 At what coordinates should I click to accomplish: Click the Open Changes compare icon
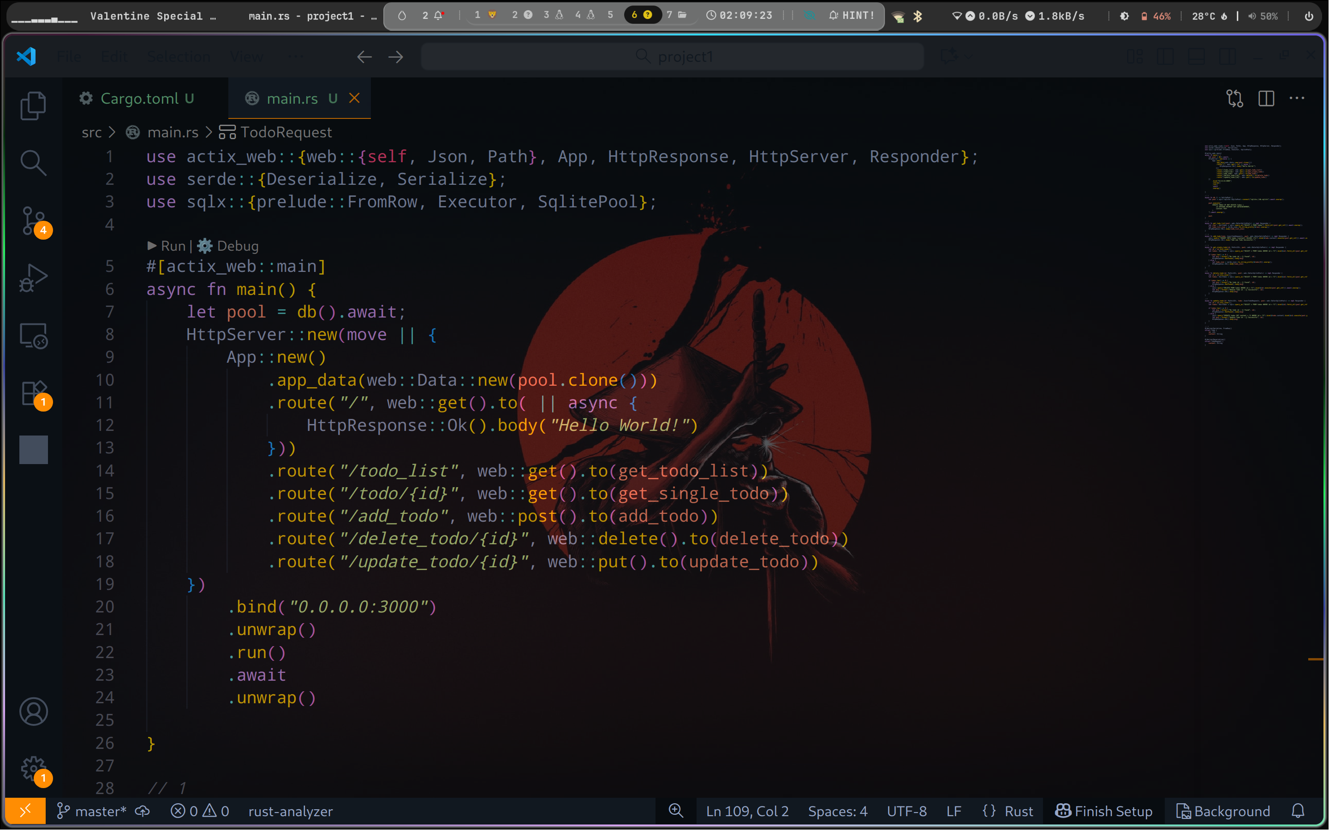[x=1234, y=98]
